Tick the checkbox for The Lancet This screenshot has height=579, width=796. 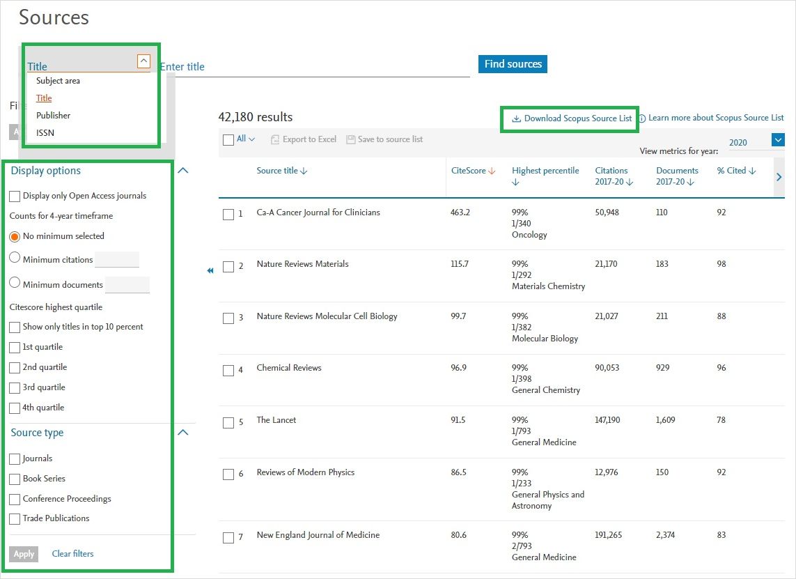[x=228, y=423]
